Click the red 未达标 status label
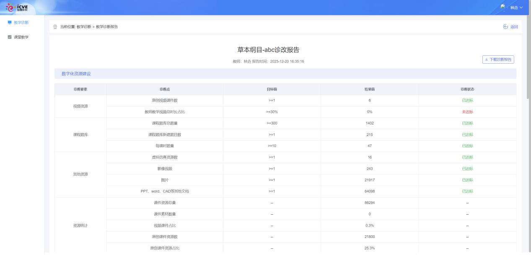 pyautogui.click(x=467, y=112)
